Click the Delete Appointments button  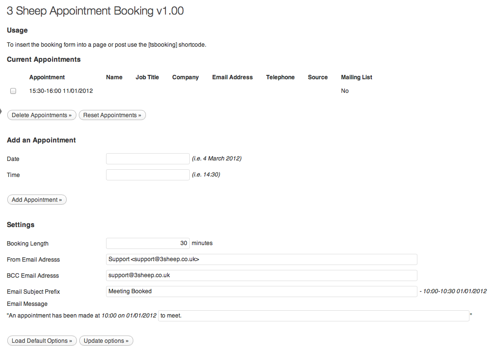point(42,115)
